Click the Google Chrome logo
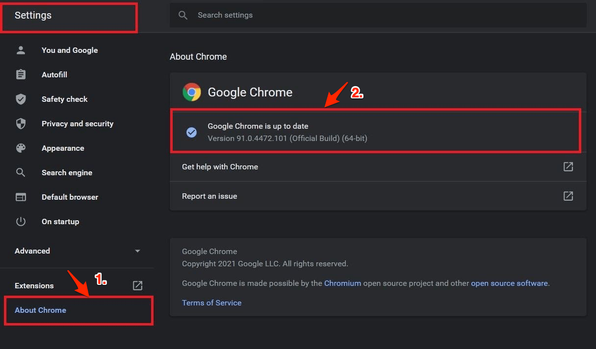The width and height of the screenshot is (596, 349). tap(192, 92)
